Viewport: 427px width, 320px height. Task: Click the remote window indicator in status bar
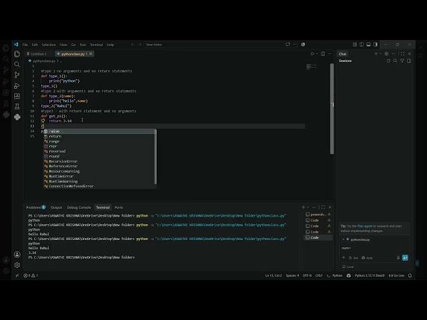coord(17,275)
